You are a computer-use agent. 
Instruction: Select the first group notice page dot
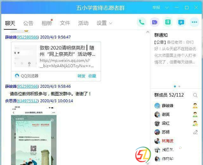(x=175, y=86)
